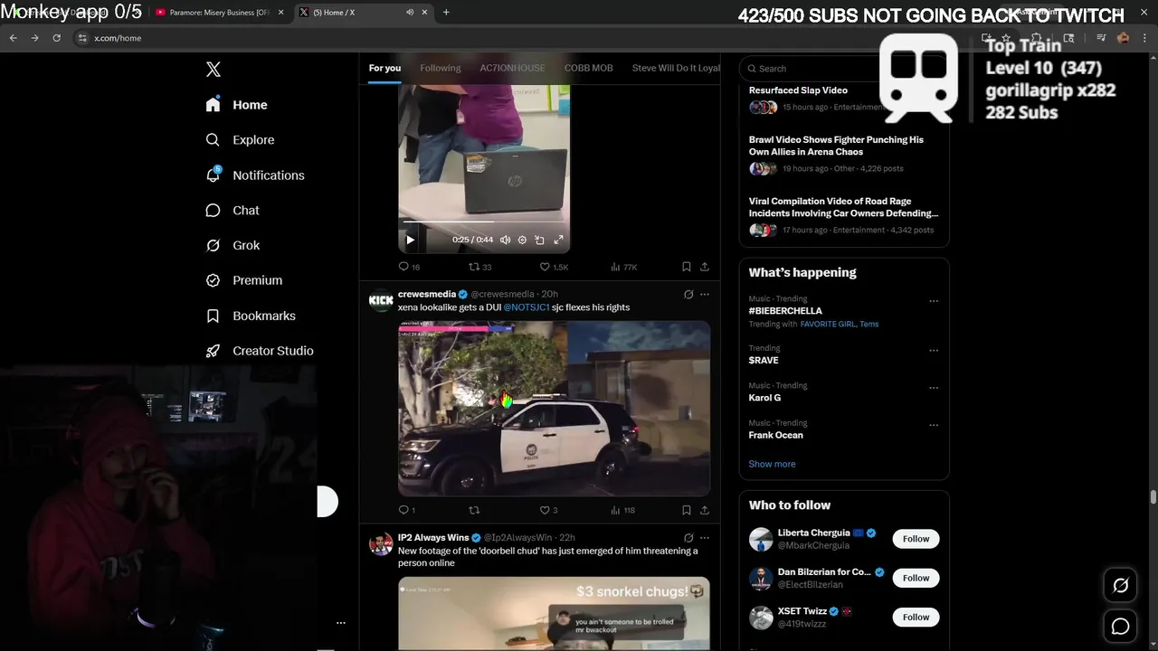1158x651 pixels.
Task: Open the floating chat button at bottom right
Action: (x=1120, y=626)
